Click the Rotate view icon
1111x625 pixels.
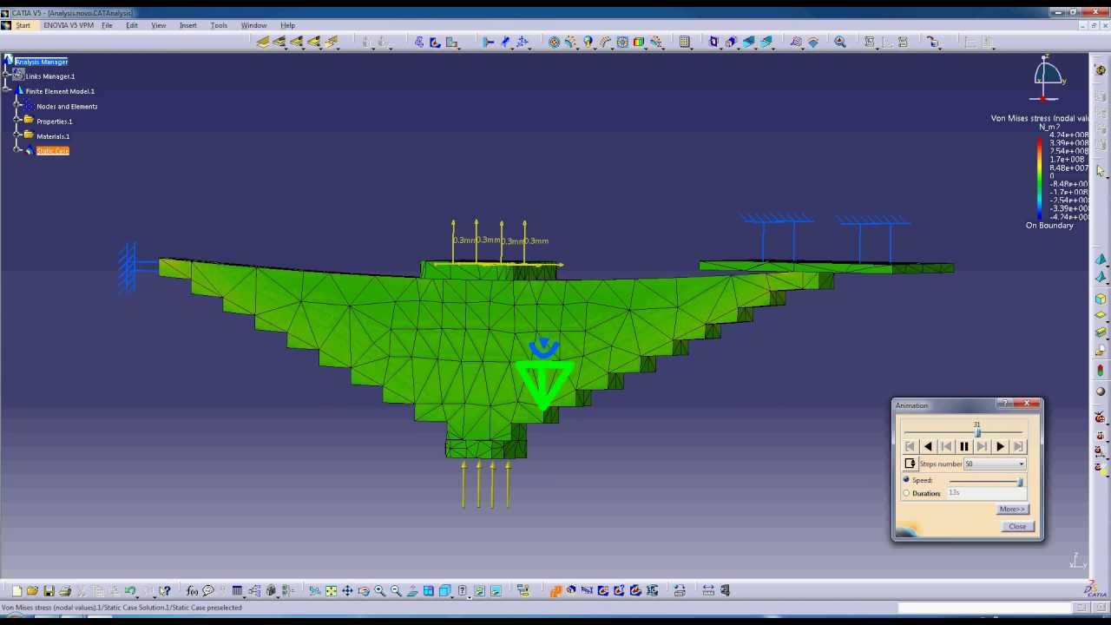(364, 591)
